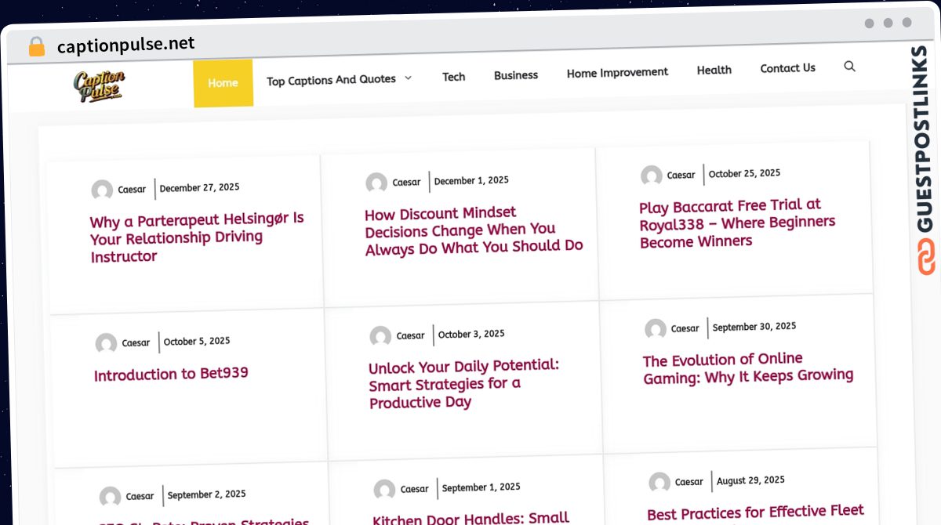Click author Caesar on December 27 post
Image resolution: width=941 pixels, height=525 pixels.
[132, 190]
